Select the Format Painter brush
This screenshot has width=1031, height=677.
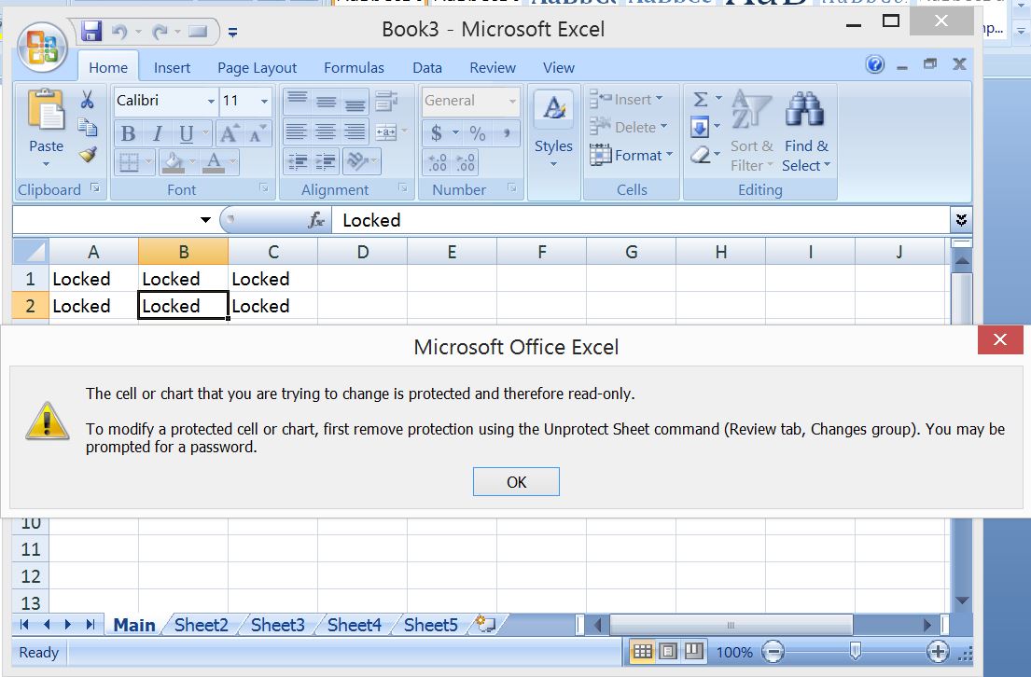point(88,155)
